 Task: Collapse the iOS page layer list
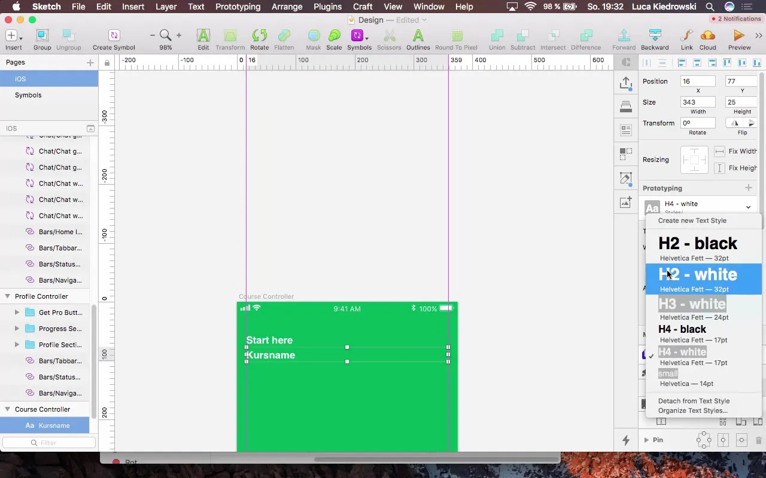tap(90, 128)
